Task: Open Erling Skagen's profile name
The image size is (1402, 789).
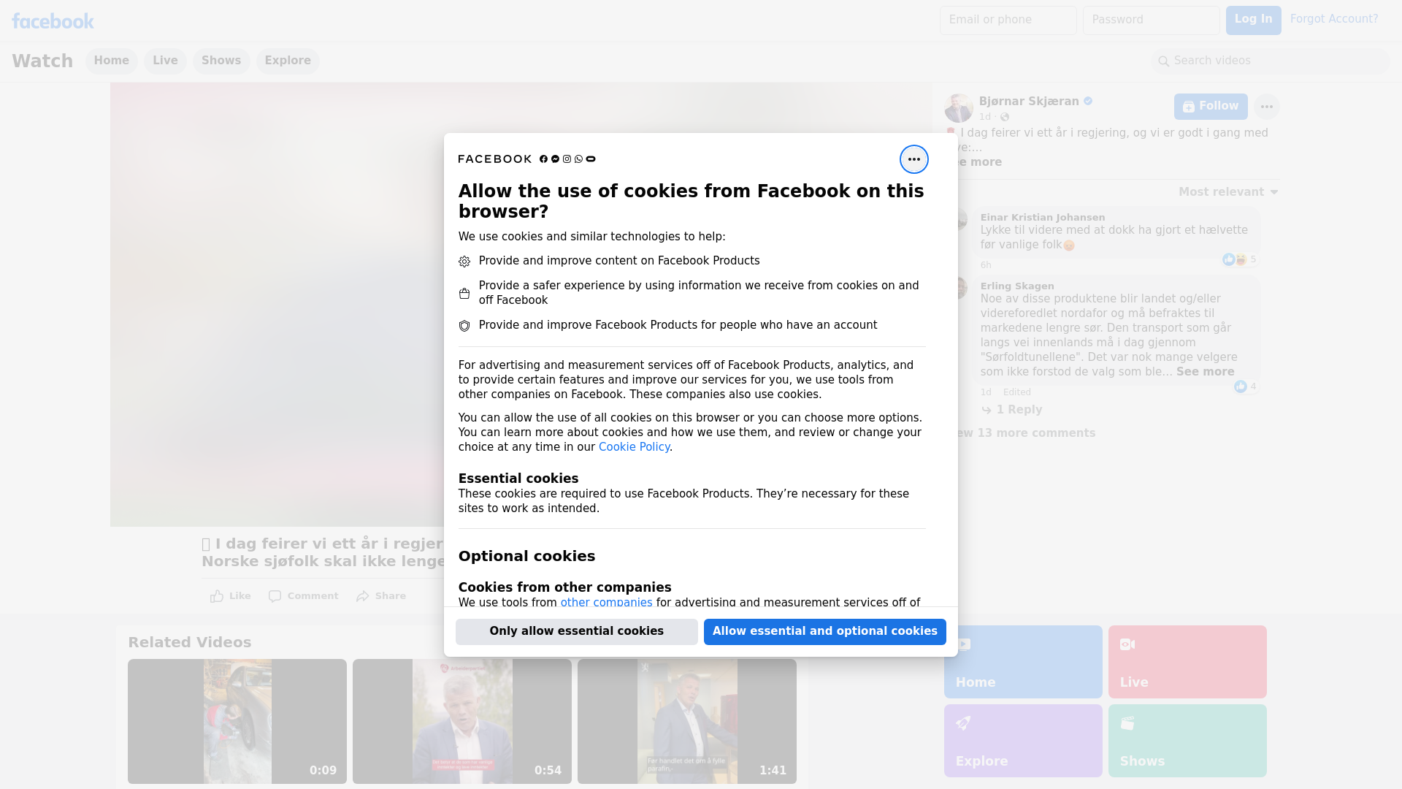Action: pos(1017,286)
